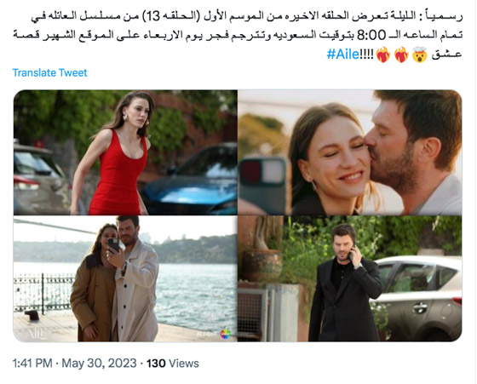Click the Translate Tweet link
Viewport: 477px width, 384px height.
50,72
